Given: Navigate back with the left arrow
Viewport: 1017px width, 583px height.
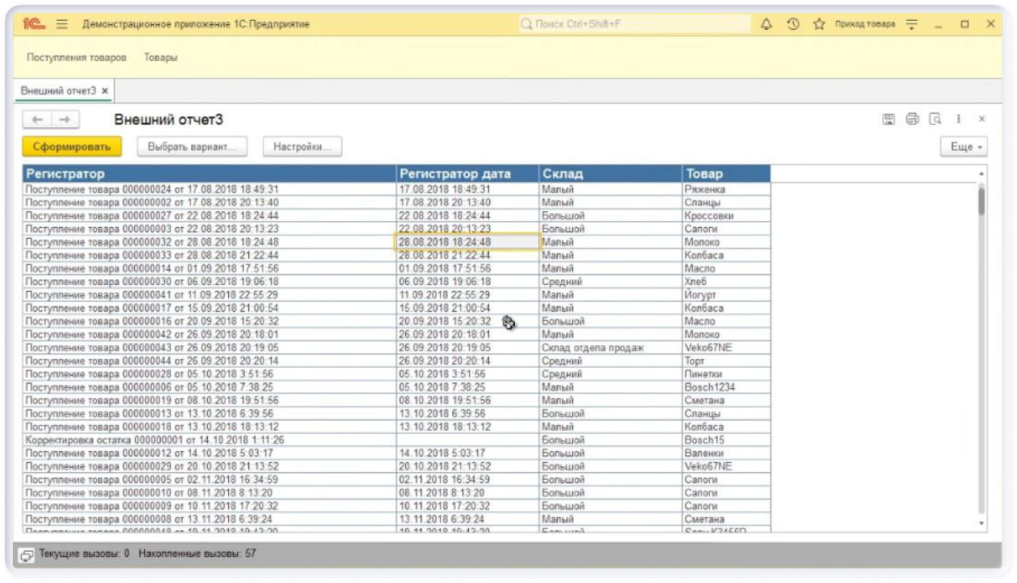Looking at the screenshot, I should [x=37, y=119].
